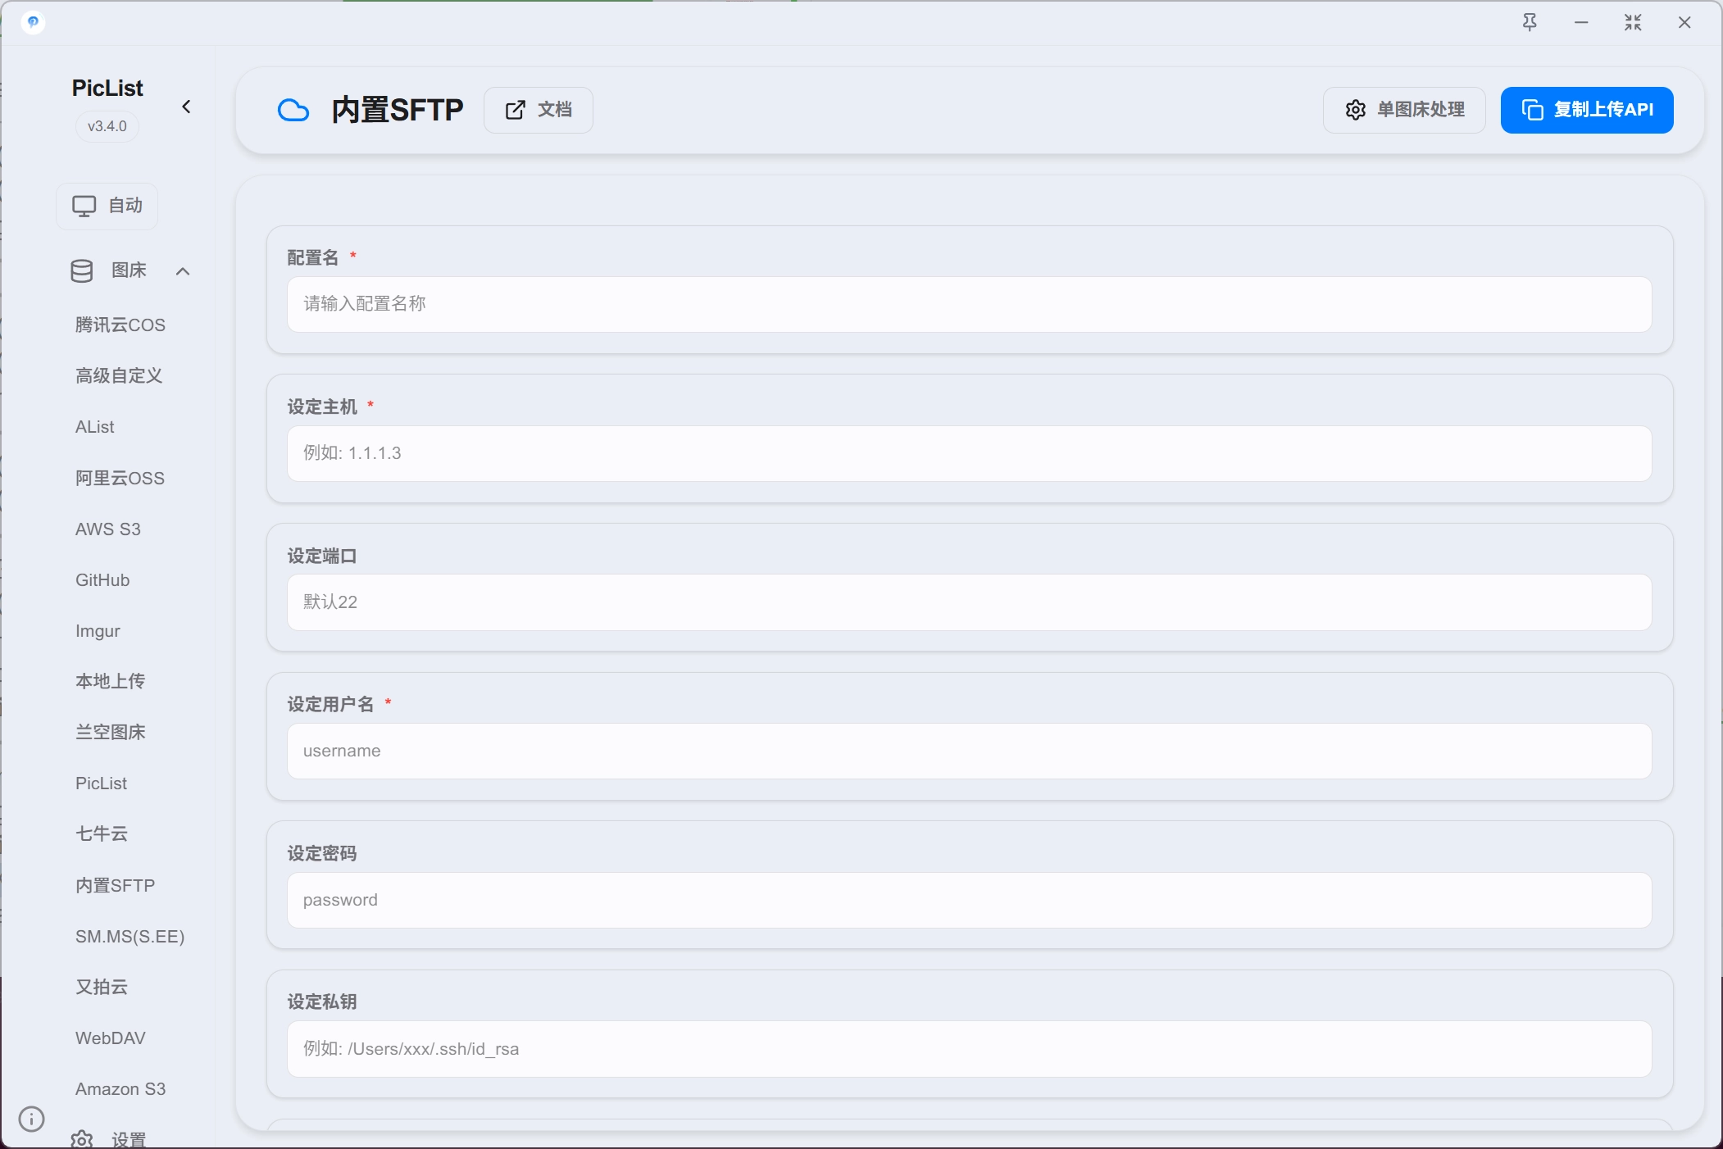Click the 设定端口 label

(322, 556)
